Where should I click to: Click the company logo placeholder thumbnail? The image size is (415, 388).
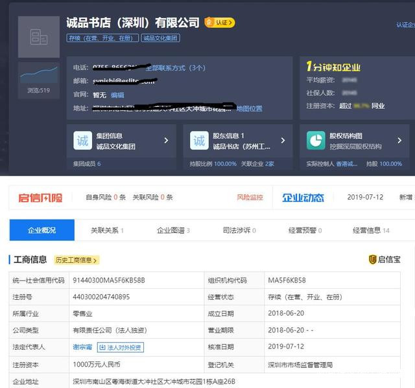coord(39,37)
